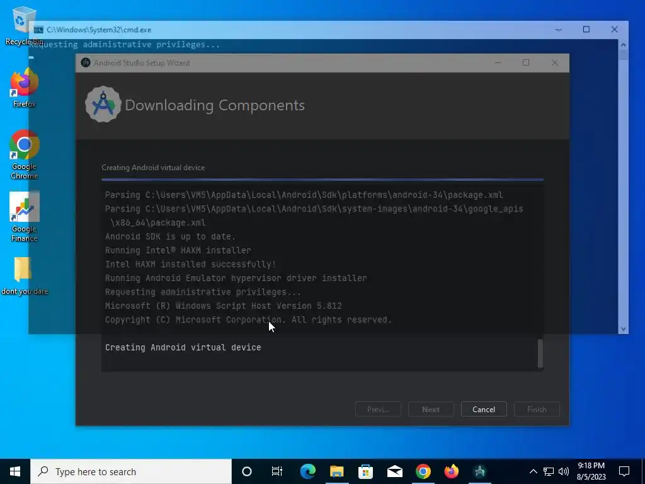Click the Next button in setup wizard

pyautogui.click(x=431, y=409)
